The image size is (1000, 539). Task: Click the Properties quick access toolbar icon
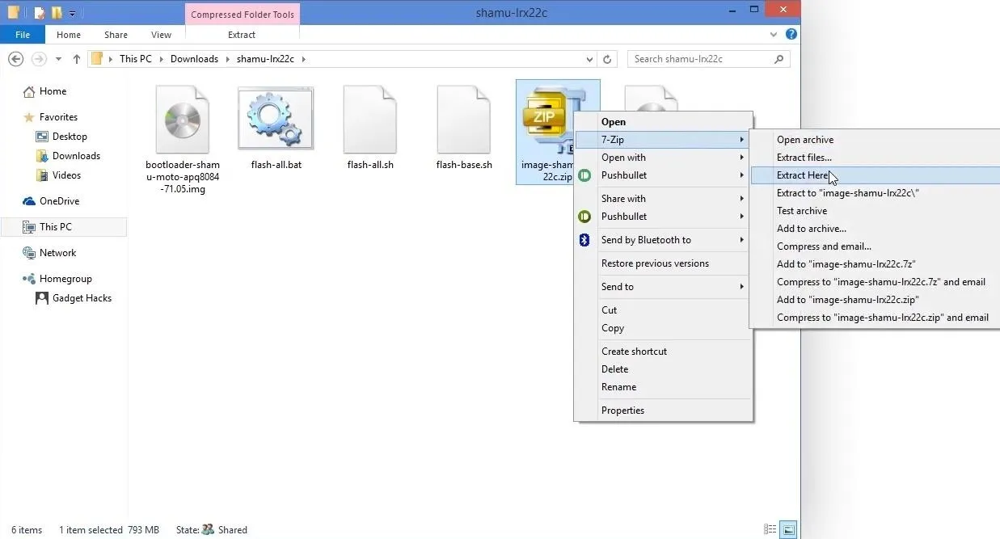click(x=39, y=12)
